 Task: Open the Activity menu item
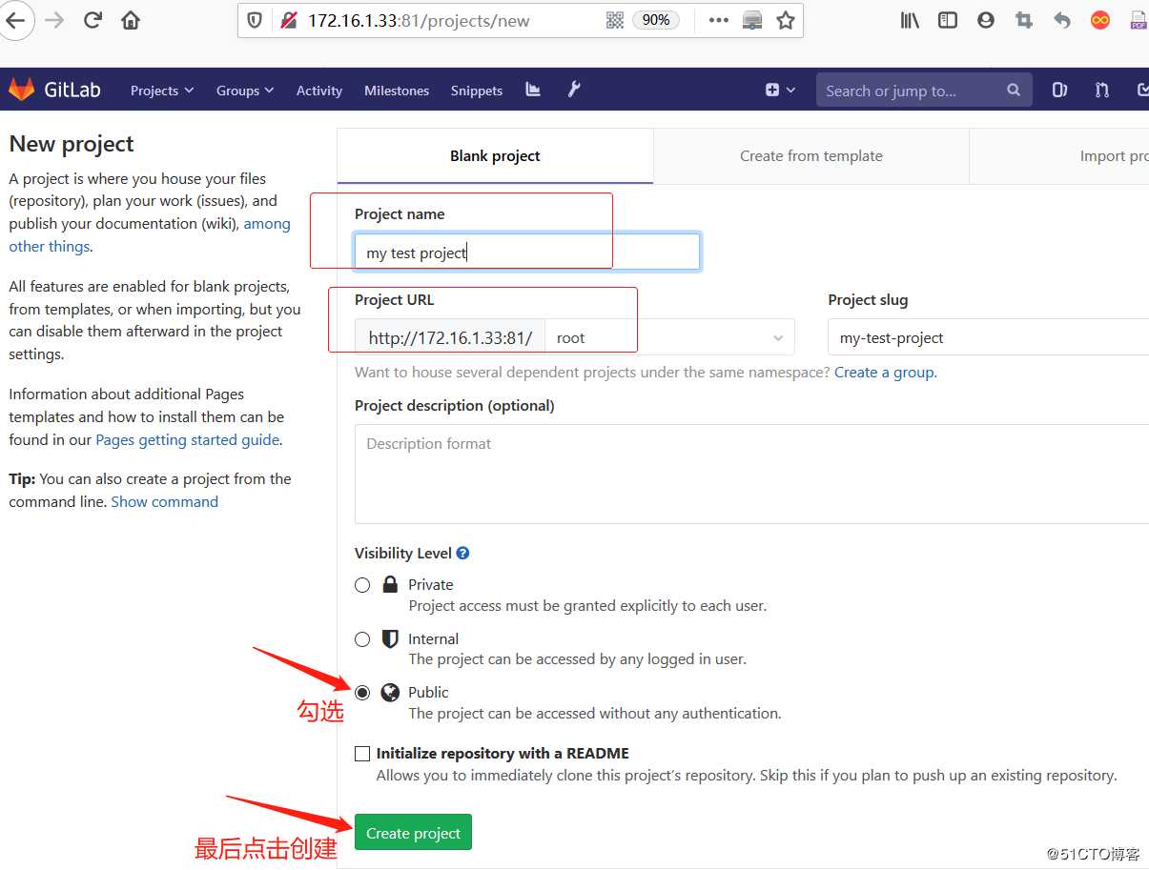[319, 91]
